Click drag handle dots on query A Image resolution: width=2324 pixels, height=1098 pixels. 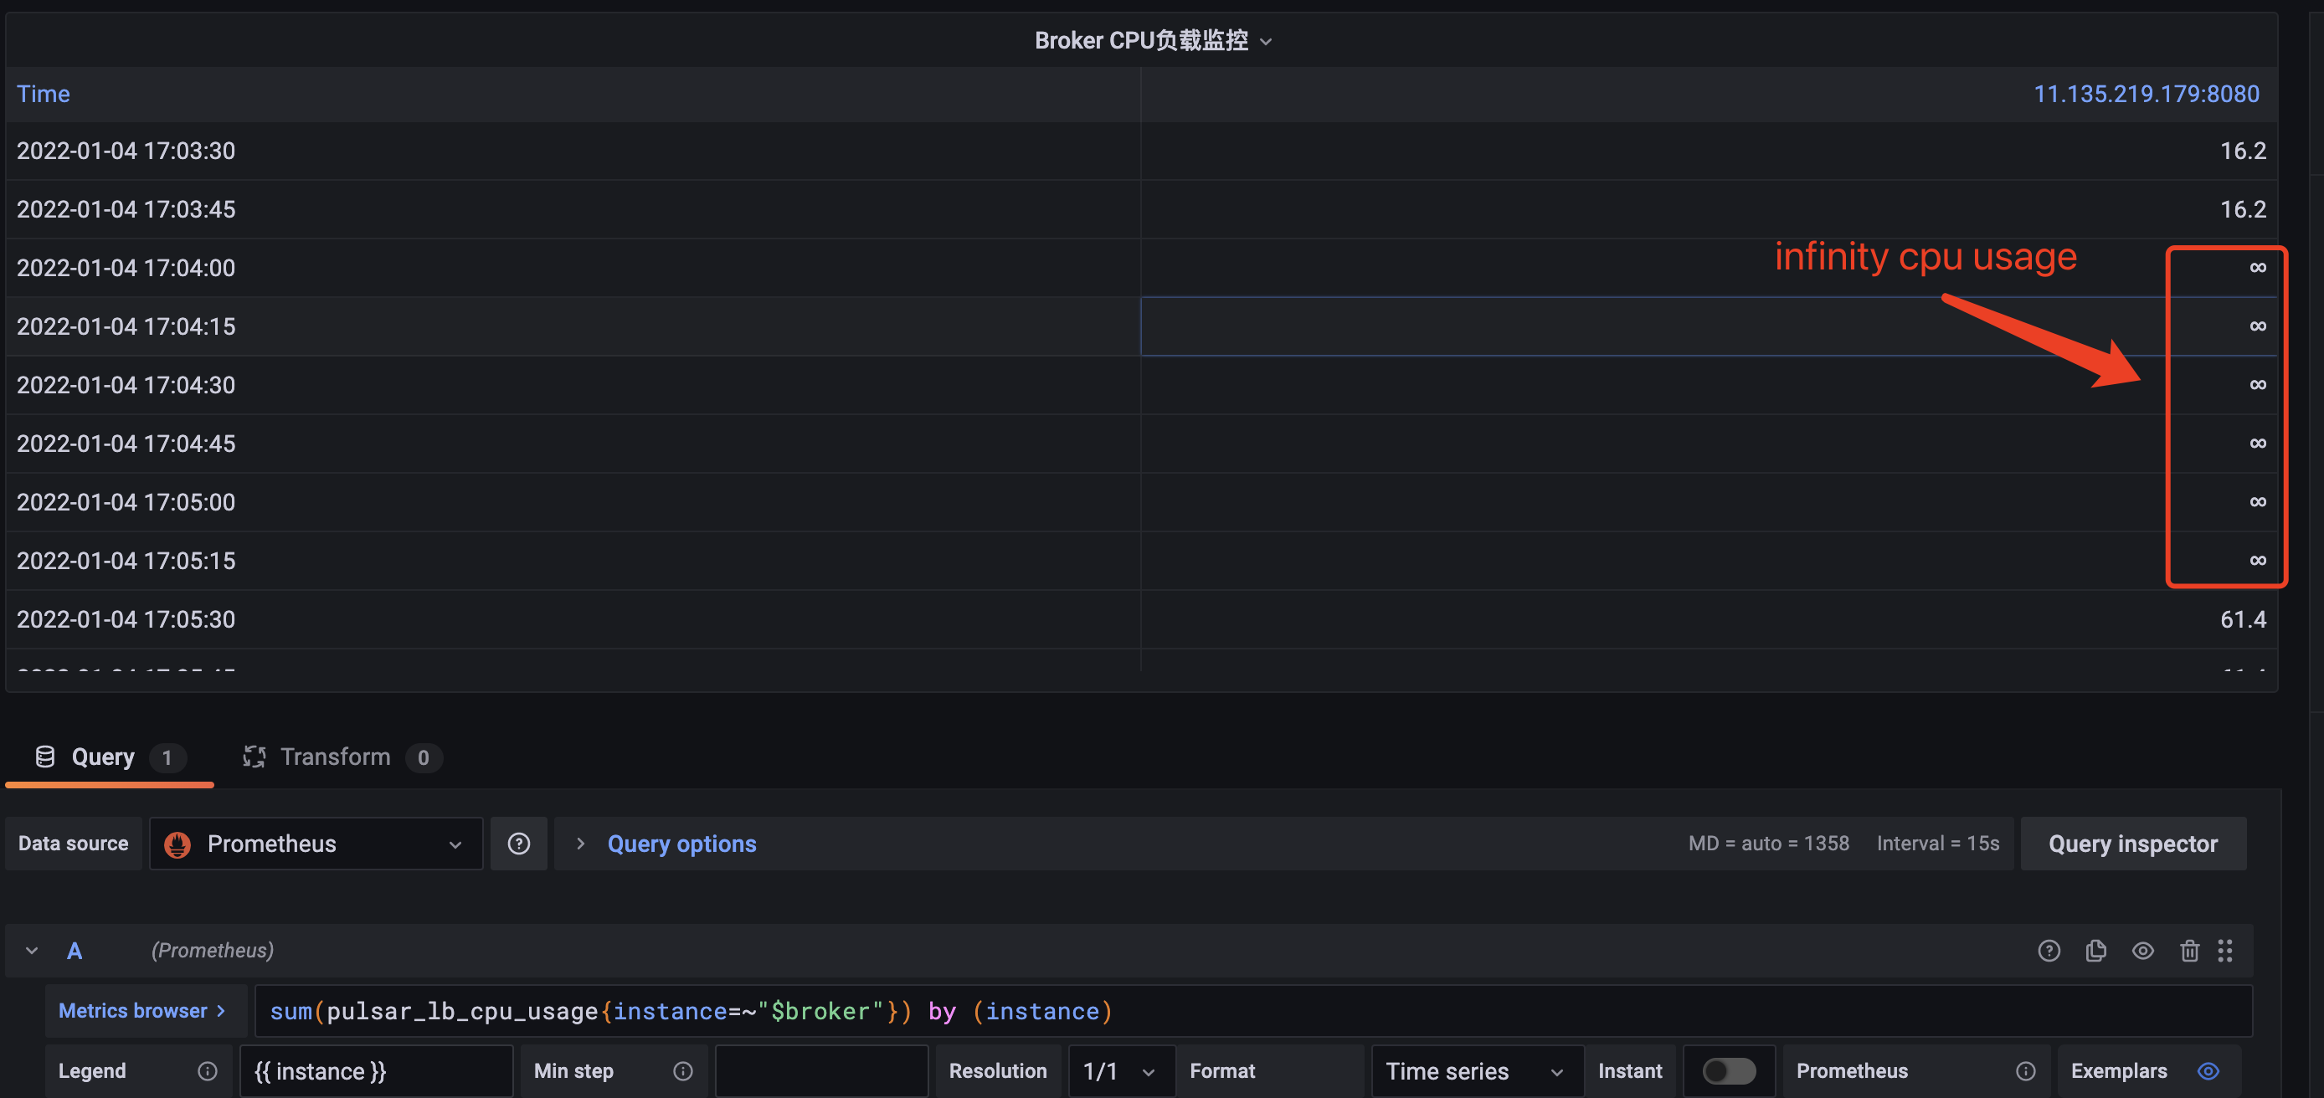pos(2224,950)
